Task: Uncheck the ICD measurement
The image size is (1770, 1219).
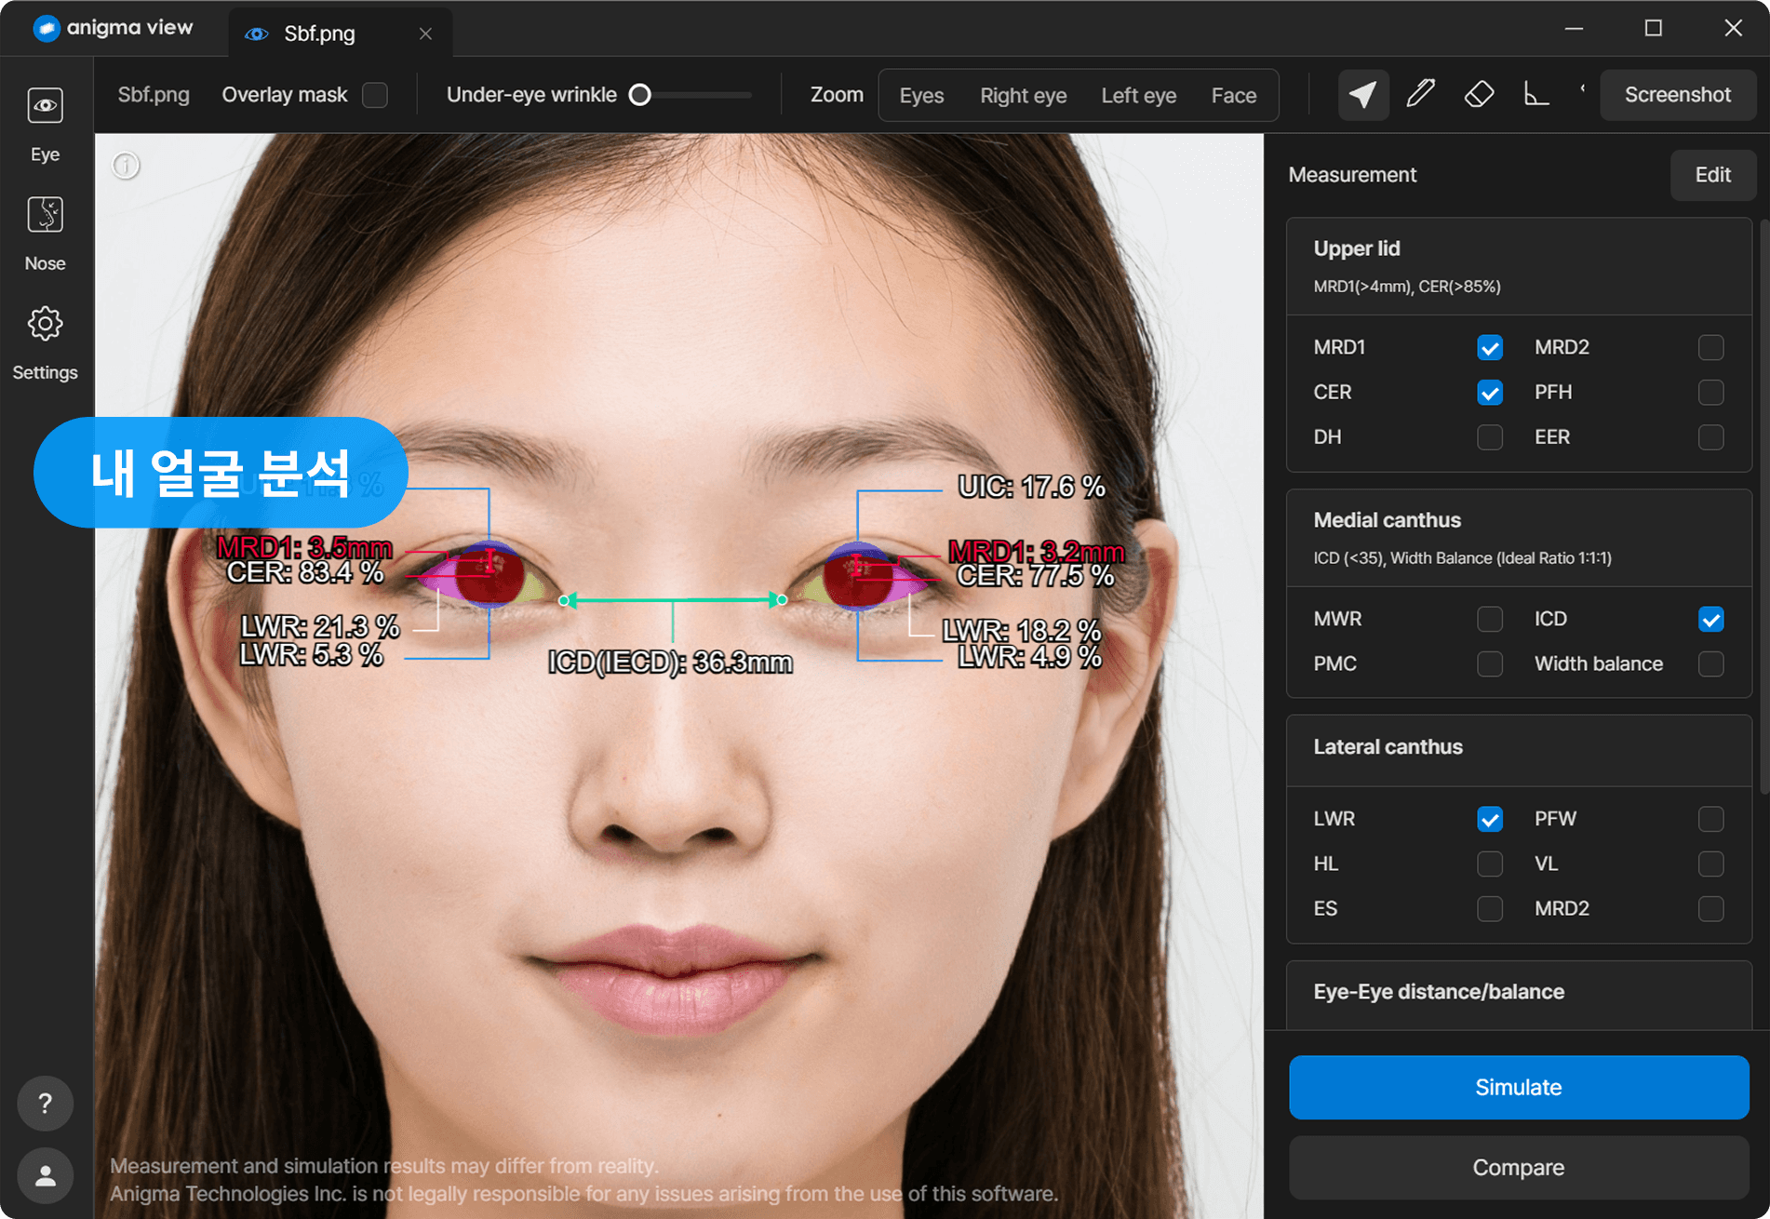Action: coord(1710,620)
